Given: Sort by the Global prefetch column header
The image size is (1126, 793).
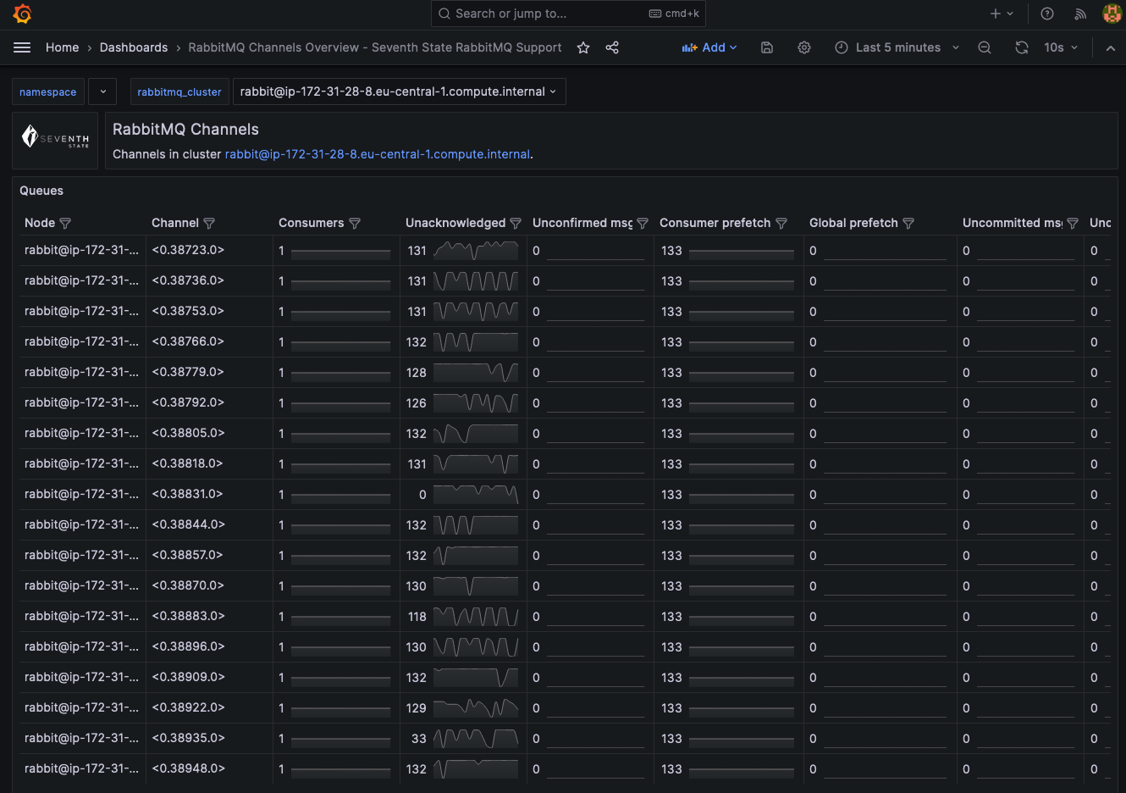Looking at the screenshot, I should pyautogui.click(x=853, y=223).
